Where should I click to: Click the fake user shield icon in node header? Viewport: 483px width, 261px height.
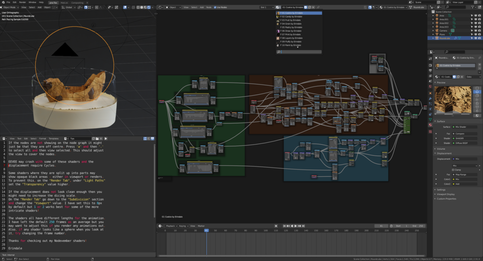click(306, 7)
